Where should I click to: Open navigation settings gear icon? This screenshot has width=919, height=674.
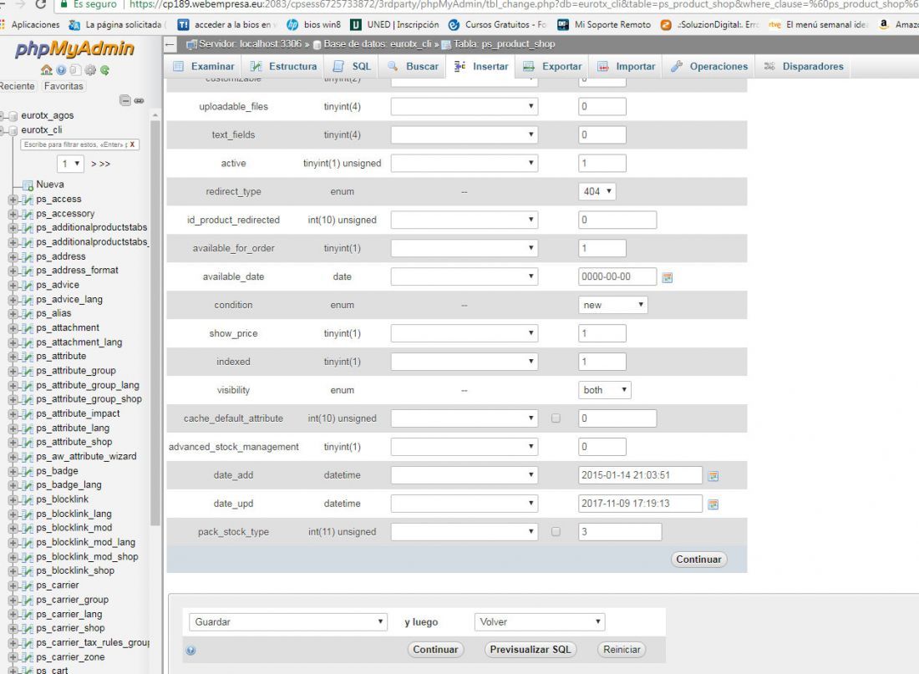pos(89,70)
